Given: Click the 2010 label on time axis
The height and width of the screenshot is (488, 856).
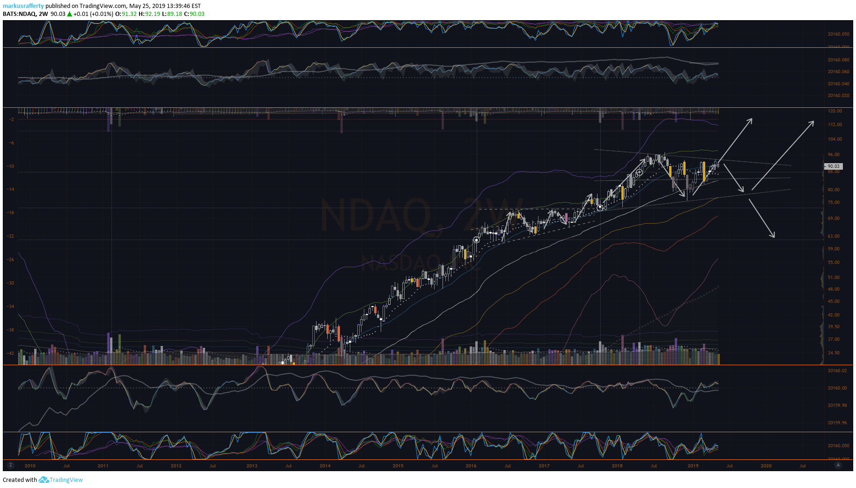Looking at the screenshot, I should 30,465.
